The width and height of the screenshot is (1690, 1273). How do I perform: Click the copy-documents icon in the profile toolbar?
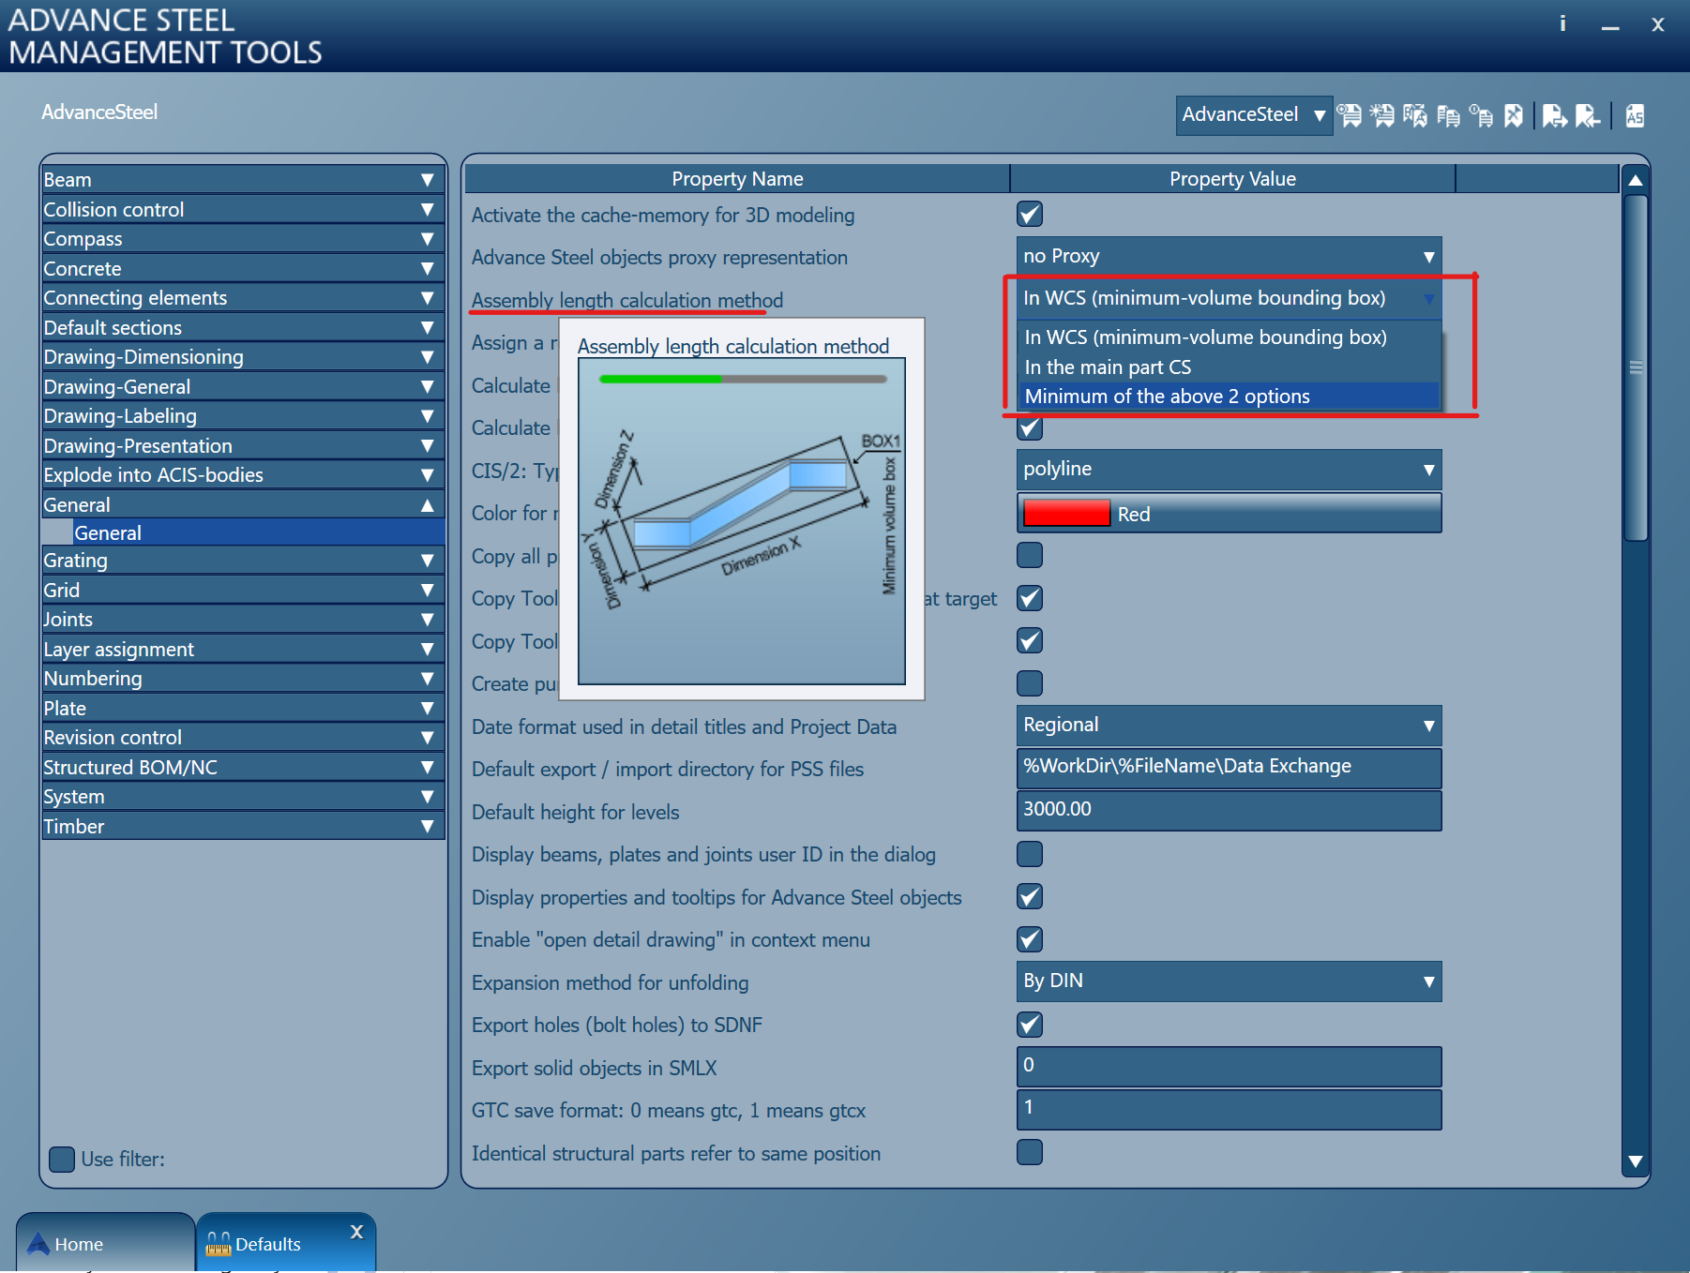[1448, 115]
